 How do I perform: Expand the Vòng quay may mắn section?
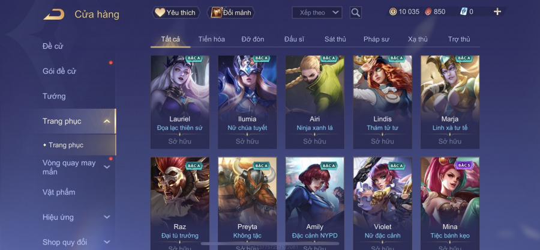coord(107,167)
